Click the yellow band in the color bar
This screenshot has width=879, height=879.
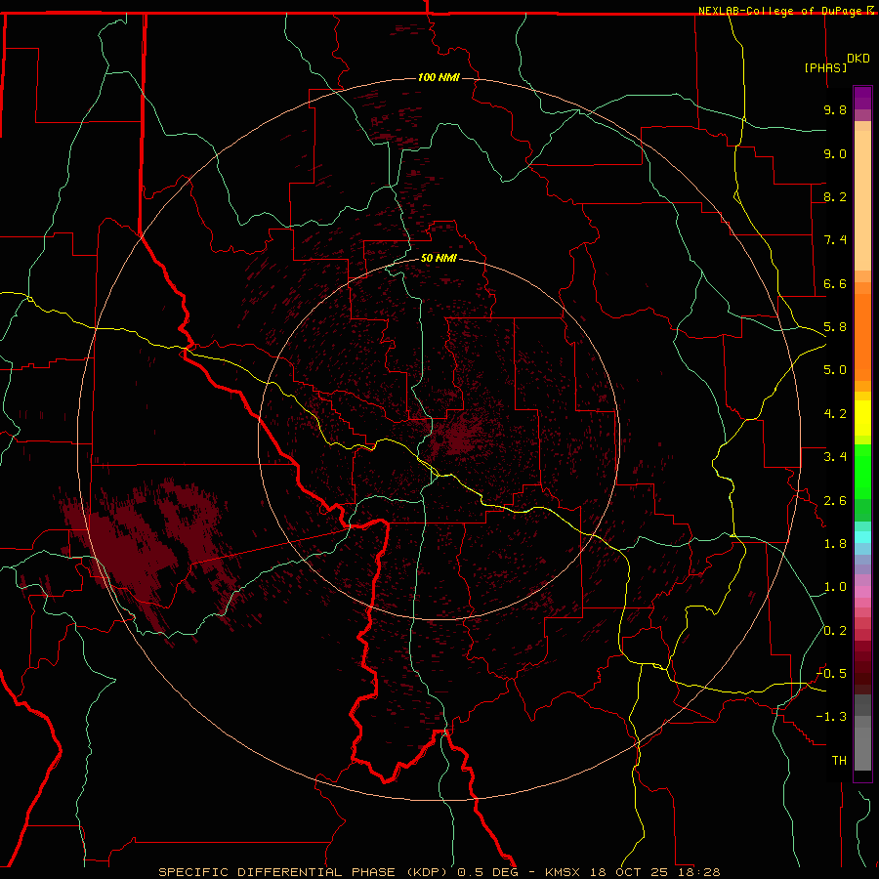862,418
